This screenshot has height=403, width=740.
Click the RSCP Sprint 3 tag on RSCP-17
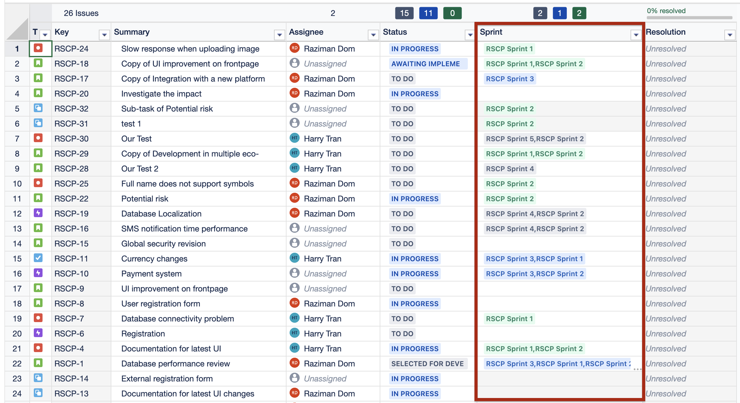pos(509,79)
